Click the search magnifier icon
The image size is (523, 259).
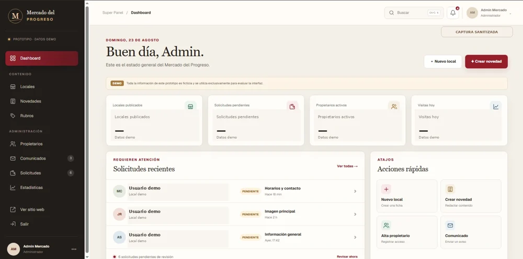tap(391, 13)
